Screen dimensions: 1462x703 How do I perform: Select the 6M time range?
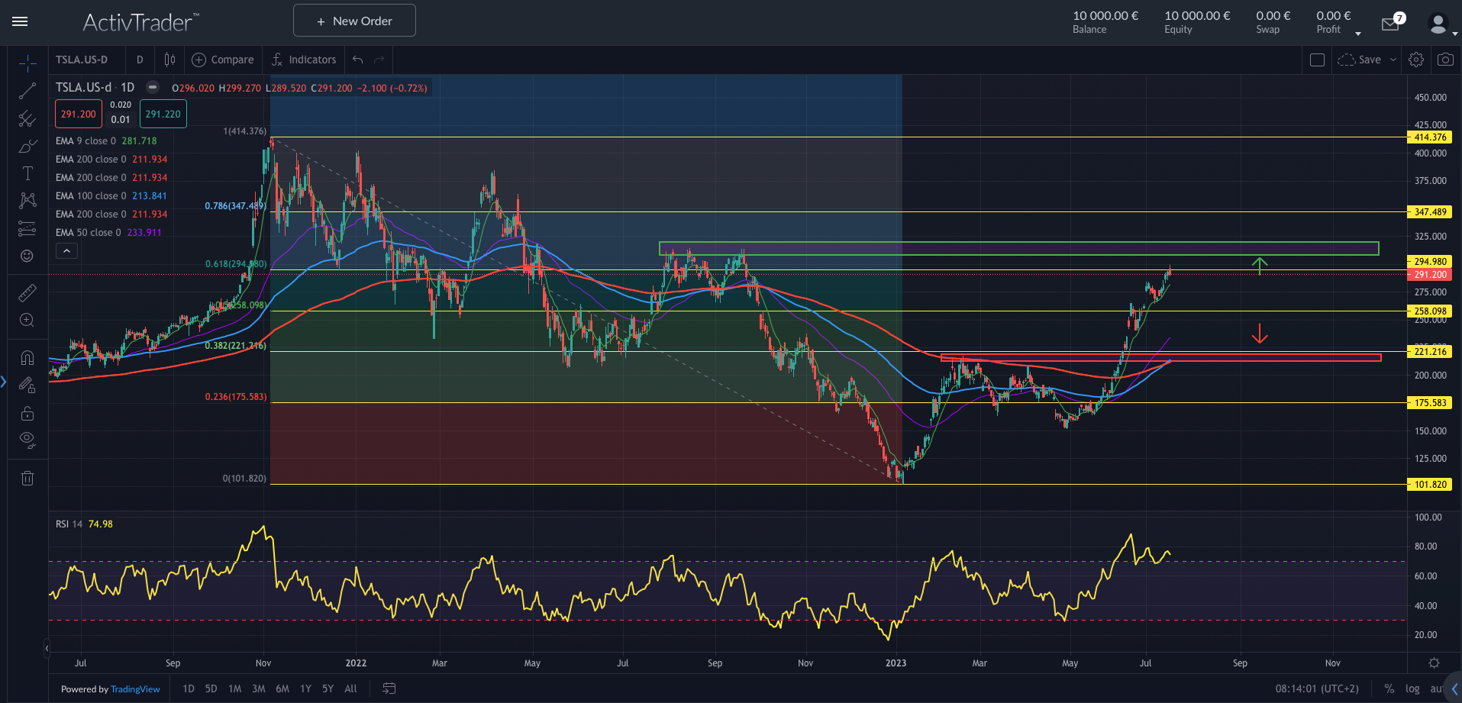(x=282, y=688)
